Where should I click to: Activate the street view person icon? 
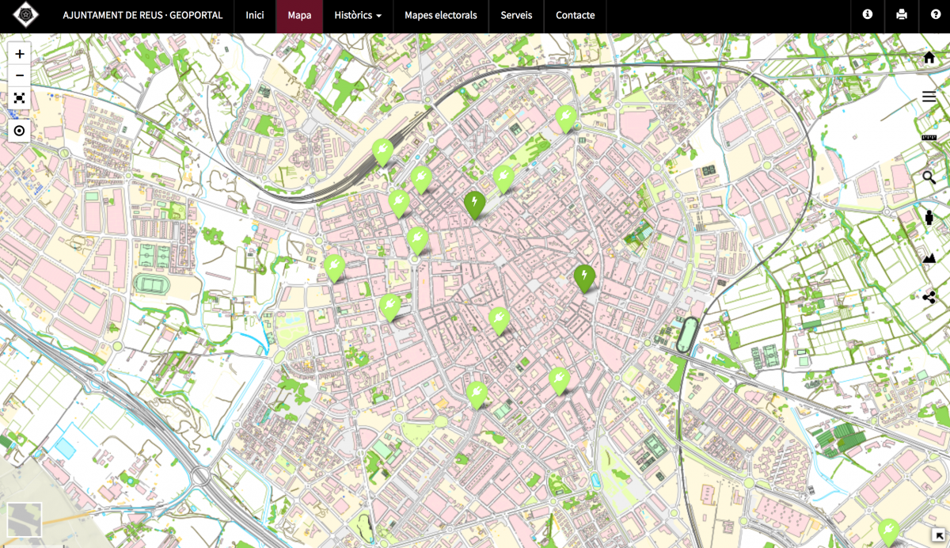point(929,217)
